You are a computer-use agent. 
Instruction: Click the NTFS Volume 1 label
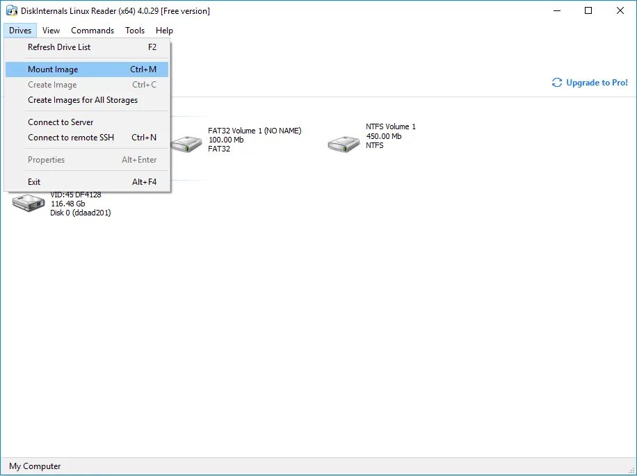391,126
